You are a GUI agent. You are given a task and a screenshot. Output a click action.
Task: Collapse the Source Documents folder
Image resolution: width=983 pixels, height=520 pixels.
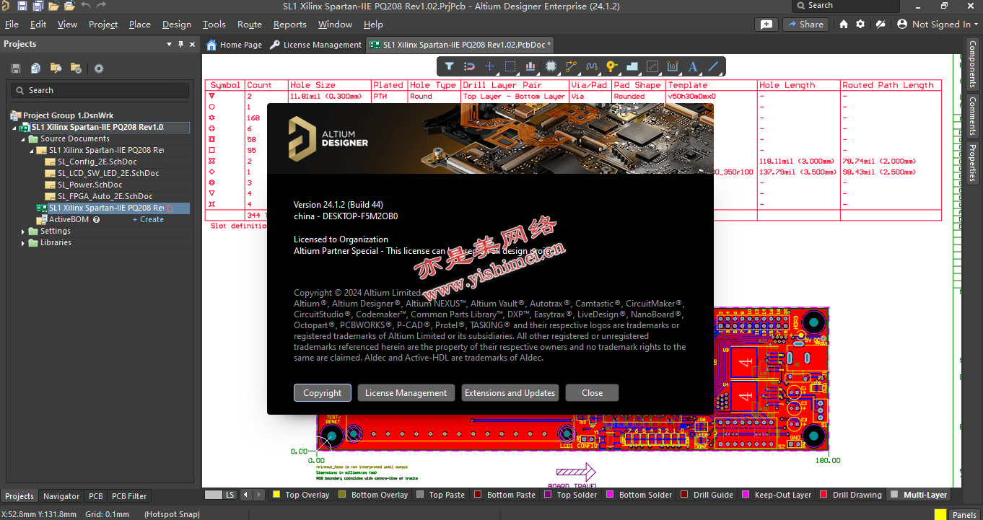(x=23, y=138)
